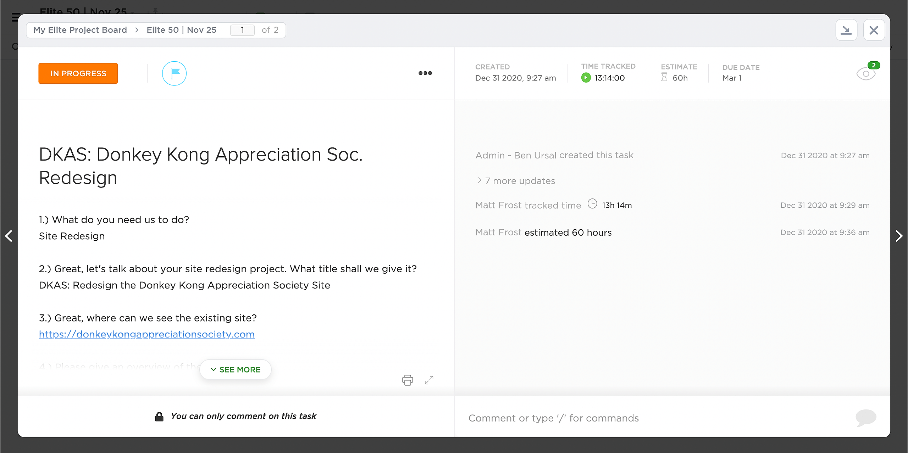Click 'You can only comment on this task'

click(x=243, y=416)
